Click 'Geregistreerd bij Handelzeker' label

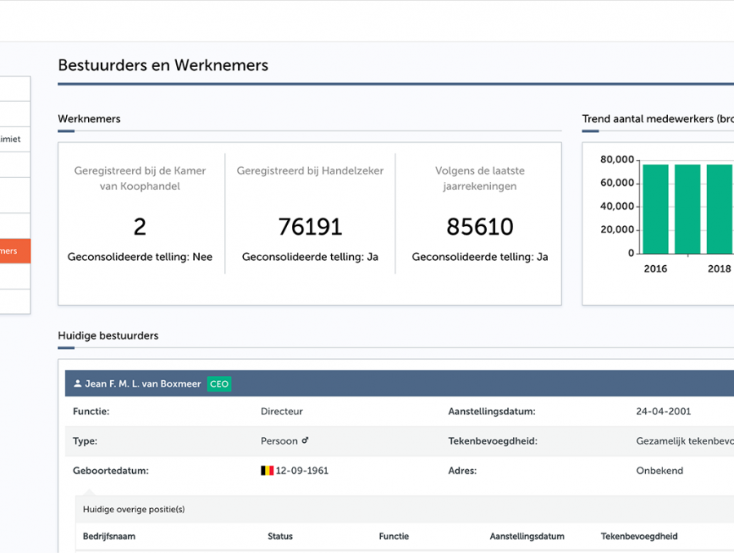pos(310,171)
